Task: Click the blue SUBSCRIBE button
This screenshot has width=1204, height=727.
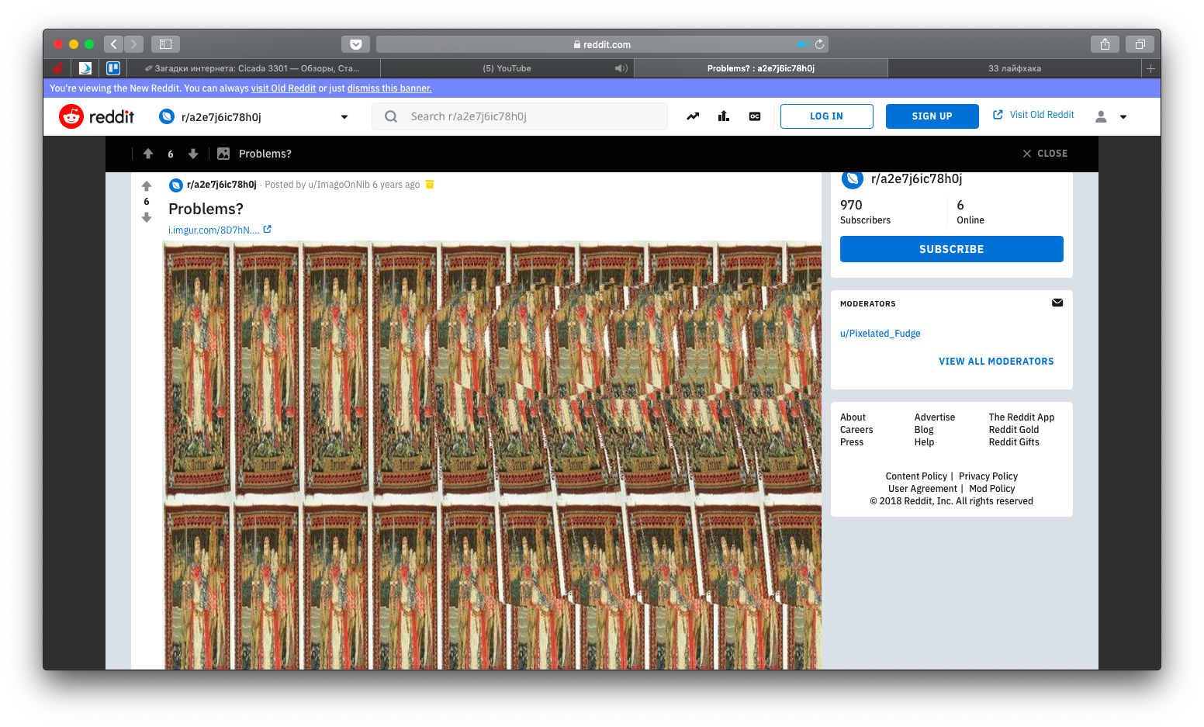Action: [952, 249]
